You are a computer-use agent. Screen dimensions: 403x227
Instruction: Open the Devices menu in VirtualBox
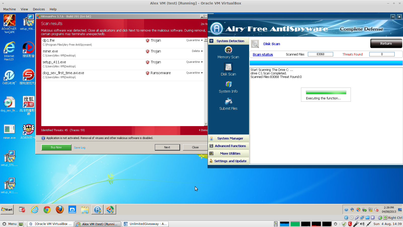[39, 9]
